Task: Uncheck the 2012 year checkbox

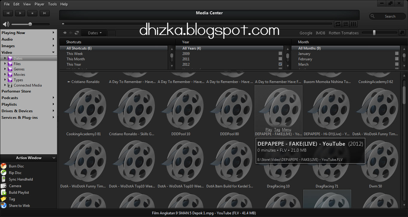Action: click(280, 64)
